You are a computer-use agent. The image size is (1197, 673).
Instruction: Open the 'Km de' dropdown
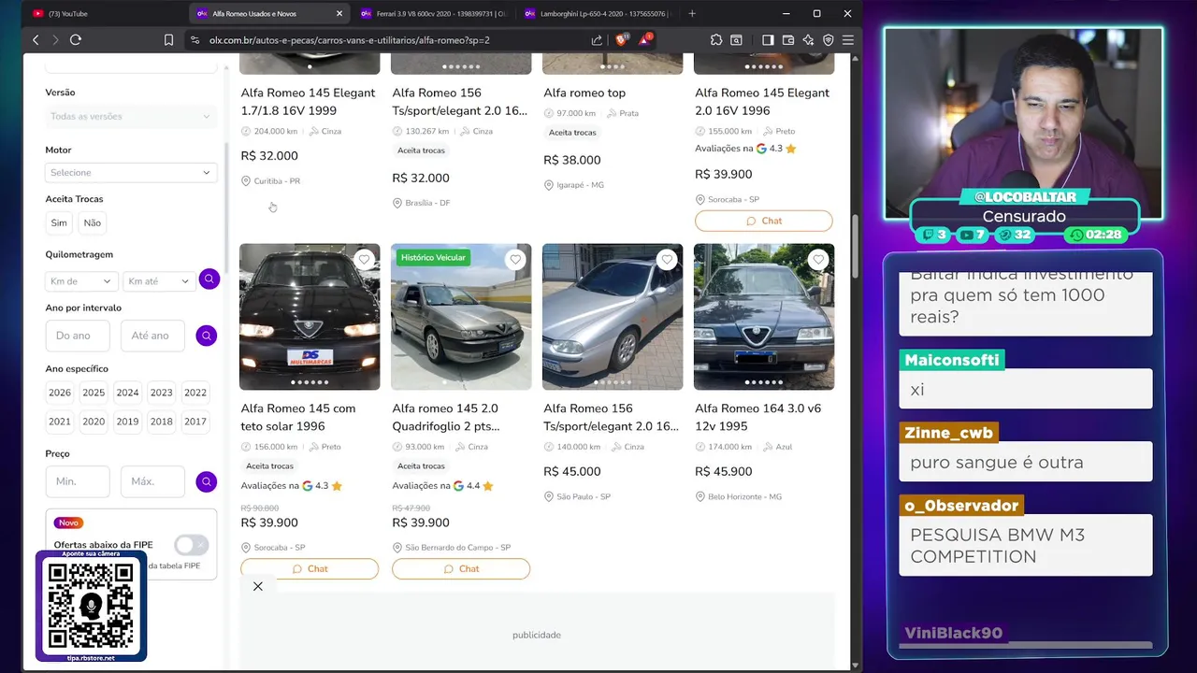click(x=80, y=280)
